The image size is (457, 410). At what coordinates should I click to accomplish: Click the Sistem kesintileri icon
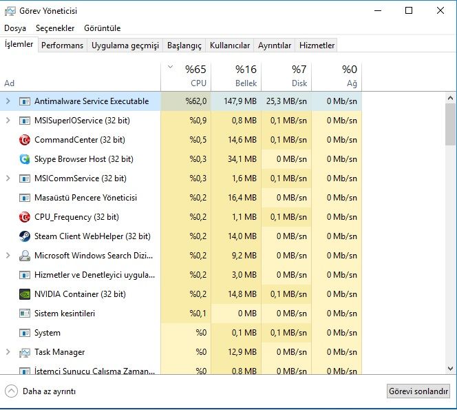25,313
